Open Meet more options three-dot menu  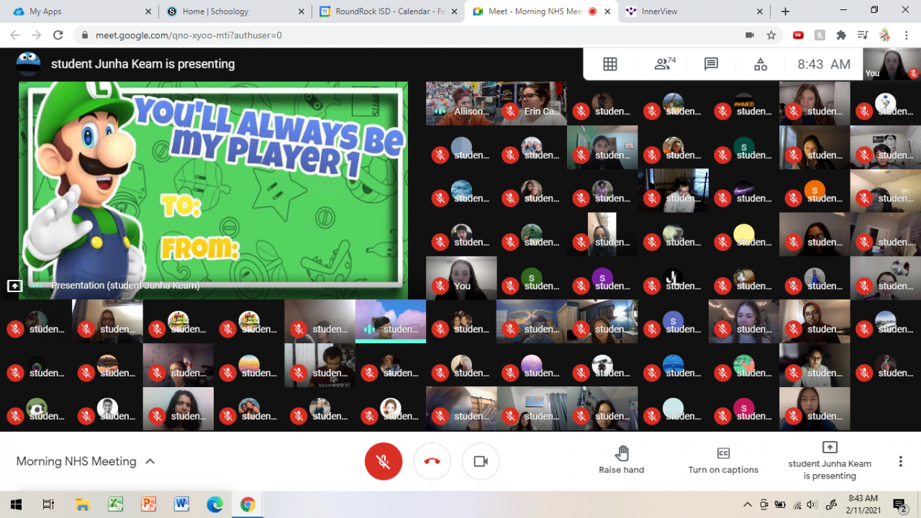click(900, 461)
